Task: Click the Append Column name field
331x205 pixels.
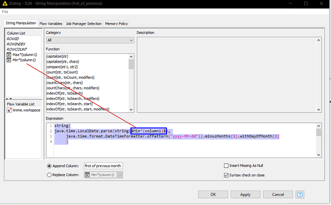Action: 103,166
